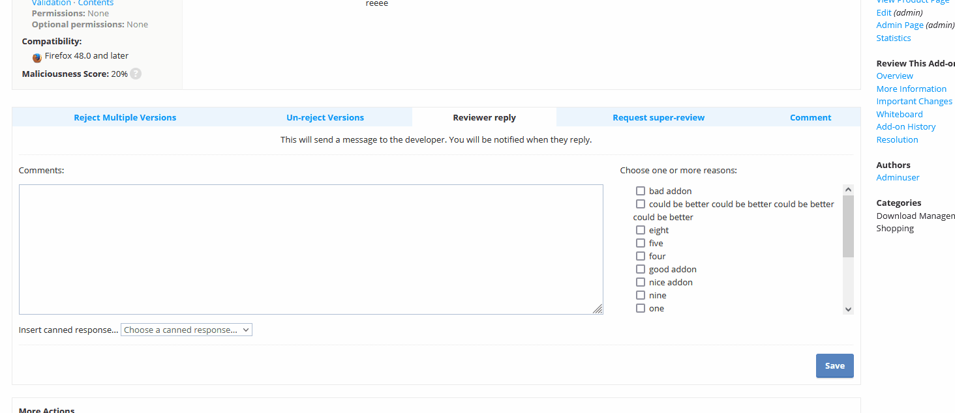The image size is (955, 413).
Task: Click the scroll-up arrow on the reasons list
Action: (x=848, y=188)
